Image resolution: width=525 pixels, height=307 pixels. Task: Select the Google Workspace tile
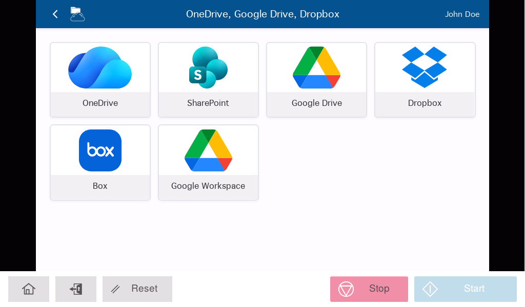click(208, 162)
